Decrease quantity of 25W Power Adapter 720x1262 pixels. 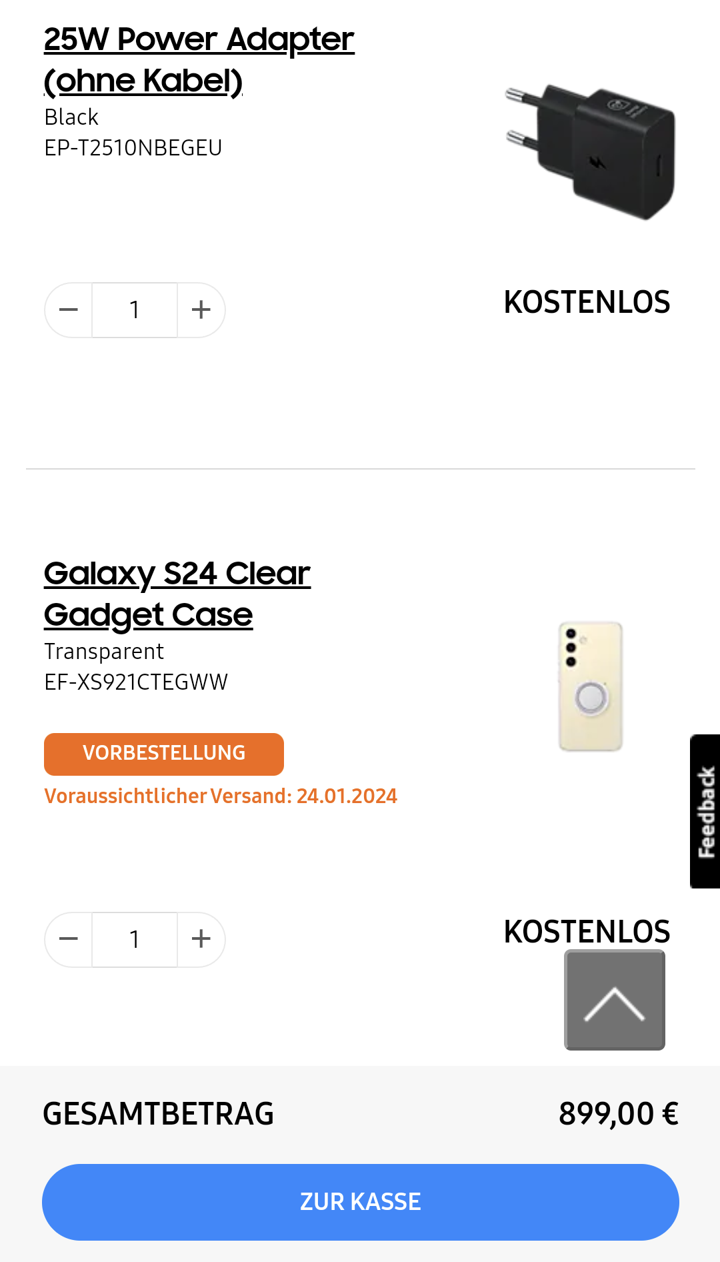pos(69,309)
